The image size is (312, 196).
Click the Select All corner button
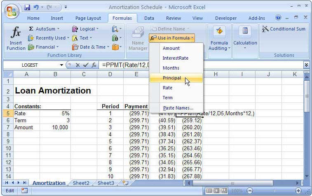coord(8,75)
